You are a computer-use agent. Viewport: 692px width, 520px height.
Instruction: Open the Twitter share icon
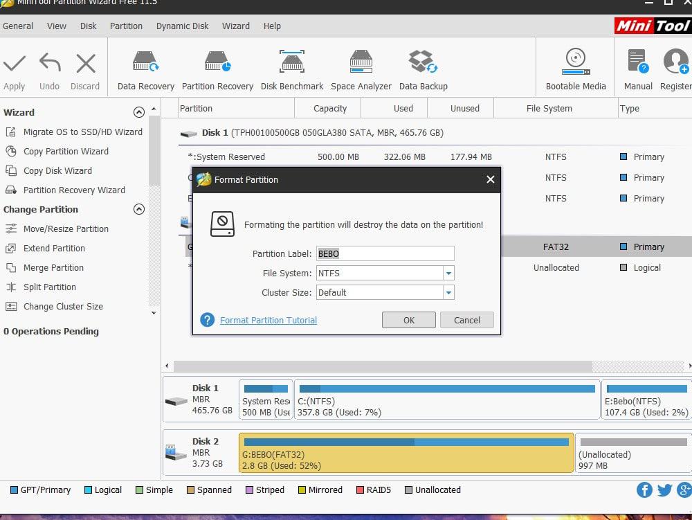tap(664, 490)
